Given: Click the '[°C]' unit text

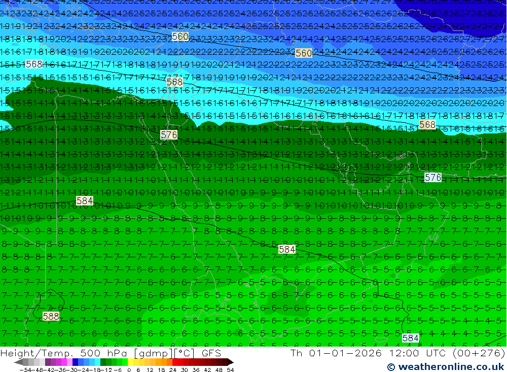Looking at the screenshot, I should coord(184,353).
